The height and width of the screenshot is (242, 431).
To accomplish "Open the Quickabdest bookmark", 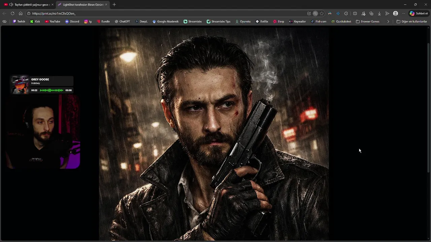I will click(x=341, y=22).
